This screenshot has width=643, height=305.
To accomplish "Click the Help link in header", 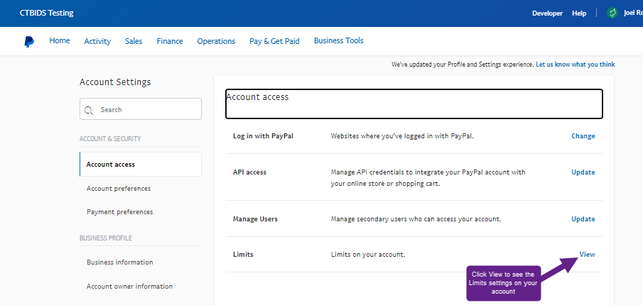I will (x=579, y=13).
